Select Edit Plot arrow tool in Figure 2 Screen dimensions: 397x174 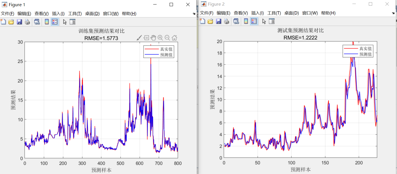[x=264, y=21]
